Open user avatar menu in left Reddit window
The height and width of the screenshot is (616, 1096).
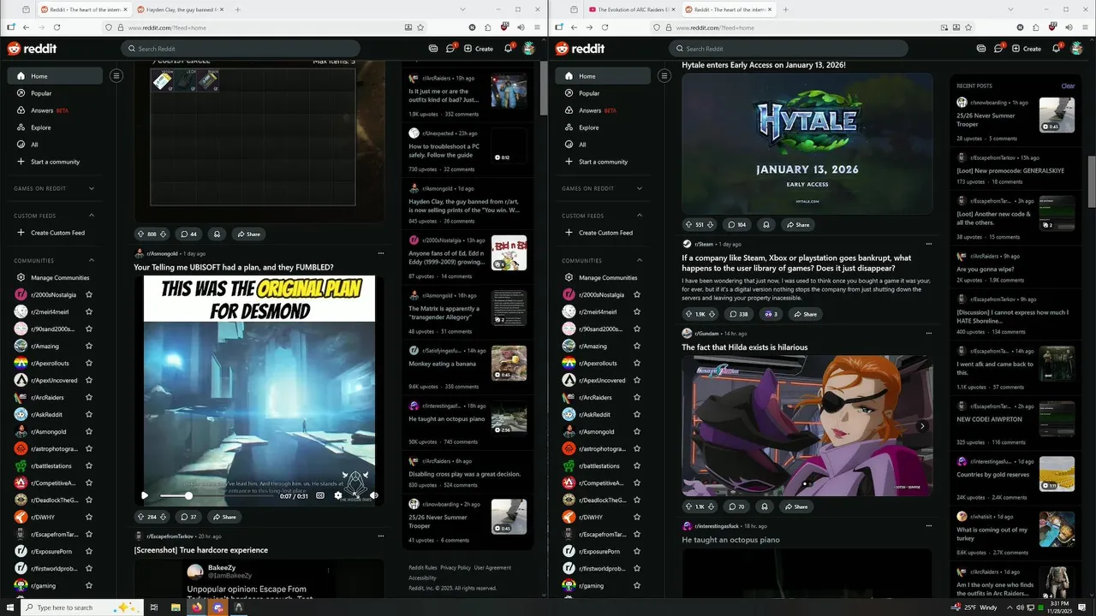coord(529,49)
